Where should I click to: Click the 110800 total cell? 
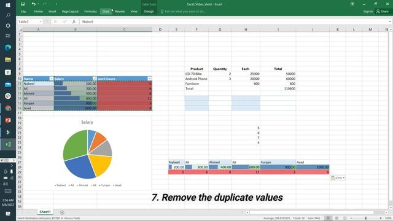tap(278, 88)
